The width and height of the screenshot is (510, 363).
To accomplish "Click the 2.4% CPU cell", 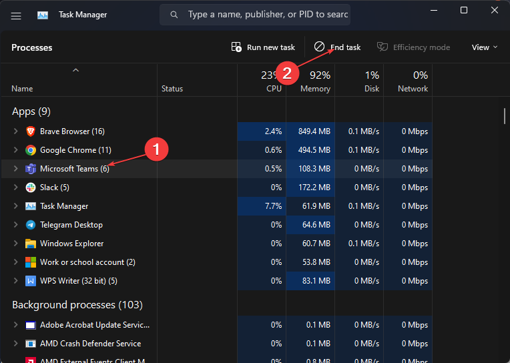I will coord(262,131).
